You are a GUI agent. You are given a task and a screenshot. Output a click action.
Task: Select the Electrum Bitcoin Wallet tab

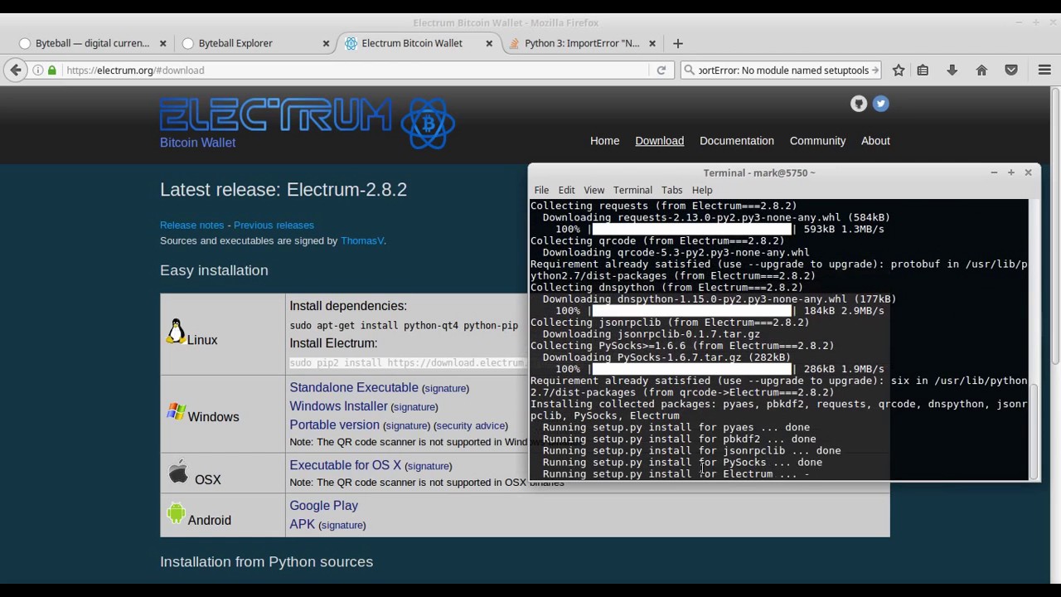[418, 43]
